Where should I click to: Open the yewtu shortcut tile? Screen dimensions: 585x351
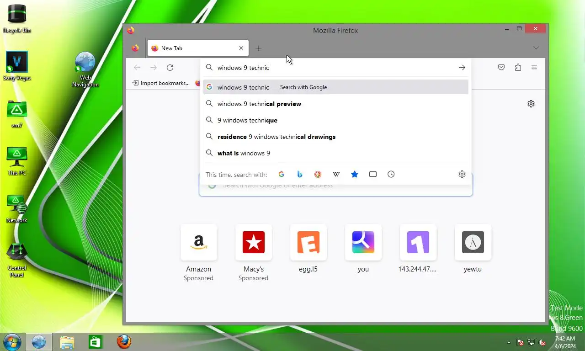(473, 249)
